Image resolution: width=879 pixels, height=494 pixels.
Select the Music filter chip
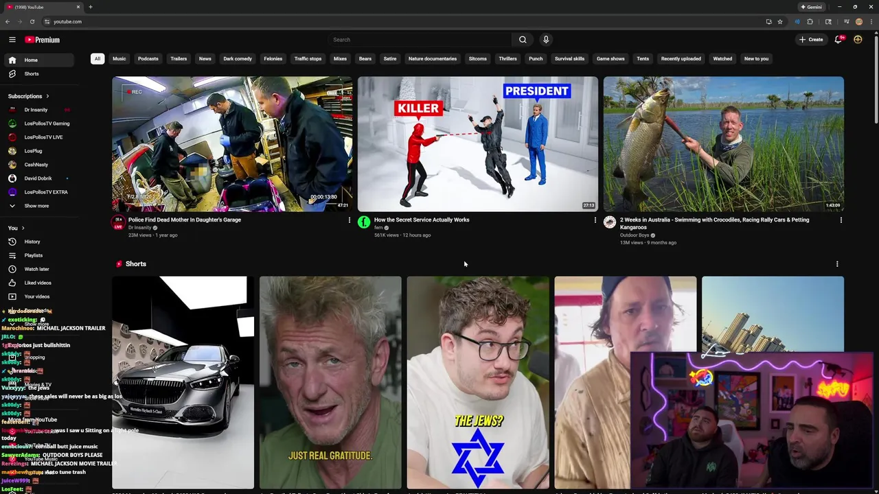coord(119,59)
